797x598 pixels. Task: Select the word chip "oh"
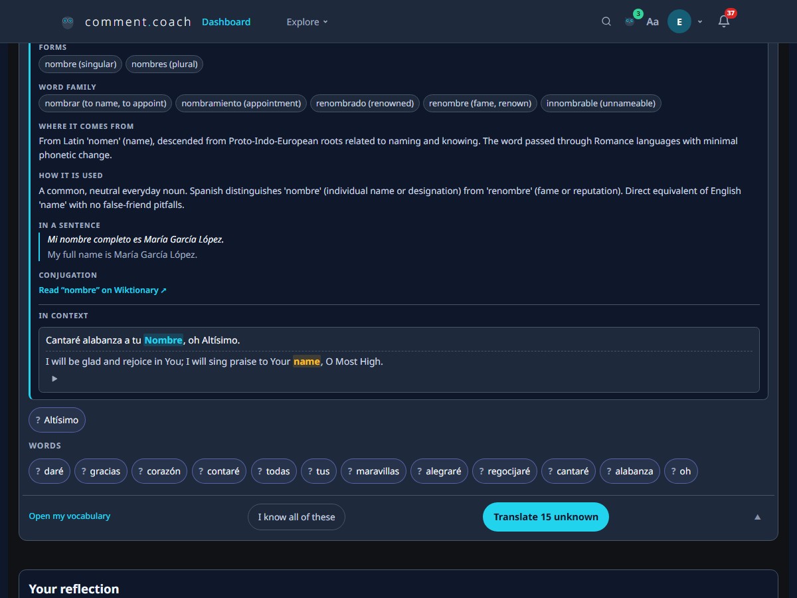tap(681, 471)
